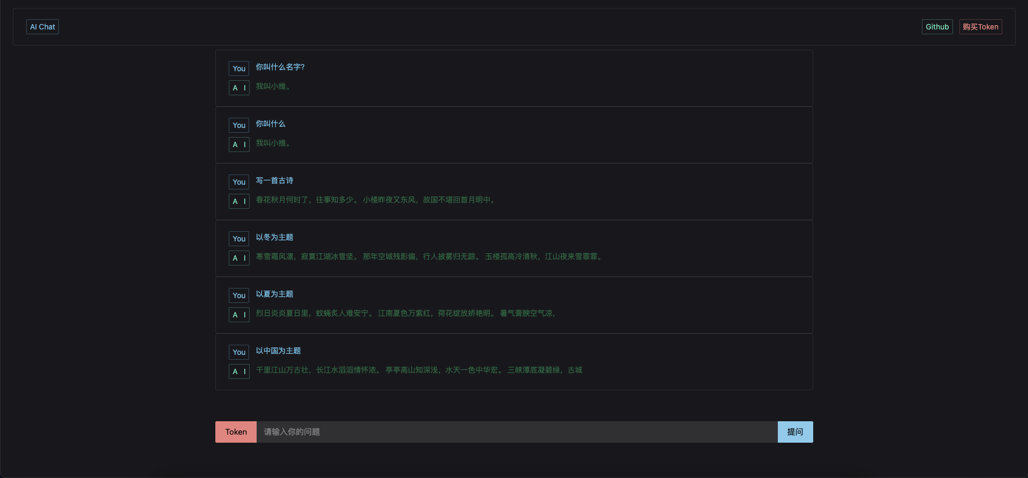Select the You badge beside 你叫什么

[239, 125]
